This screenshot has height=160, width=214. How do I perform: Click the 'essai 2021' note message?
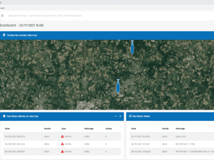[x=181, y=137]
